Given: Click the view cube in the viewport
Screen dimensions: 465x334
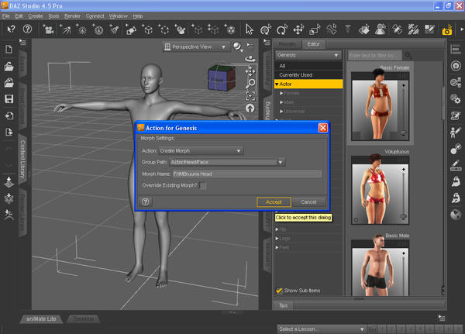Looking at the screenshot, I should click(222, 77).
